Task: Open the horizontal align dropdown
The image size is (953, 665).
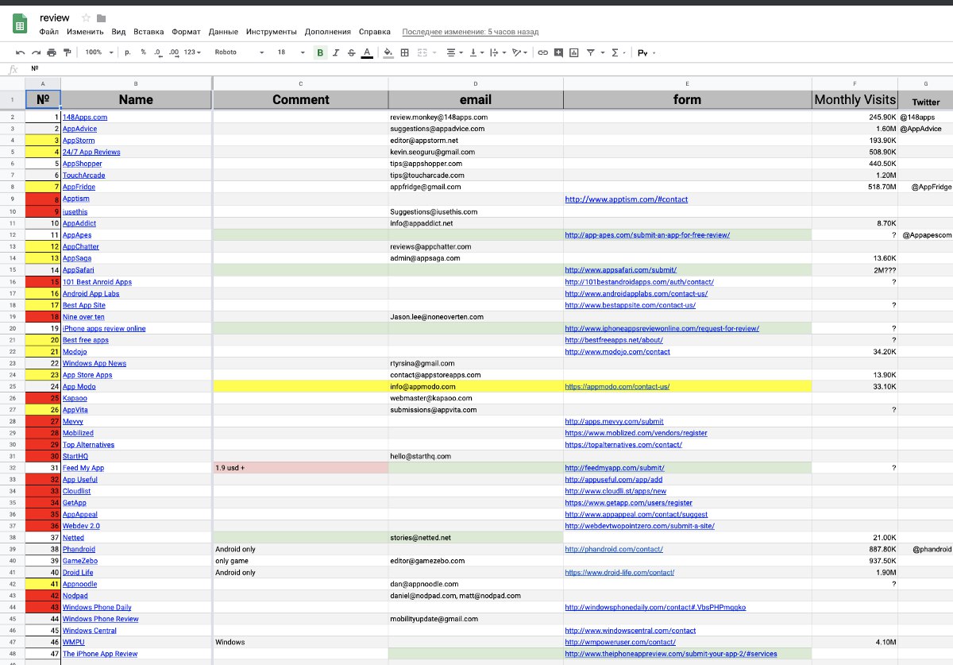Action: (454, 52)
